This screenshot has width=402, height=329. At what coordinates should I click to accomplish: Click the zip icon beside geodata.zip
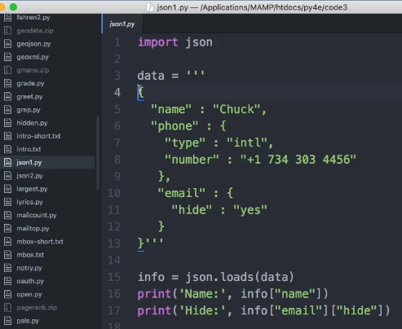[x=8, y=31]
